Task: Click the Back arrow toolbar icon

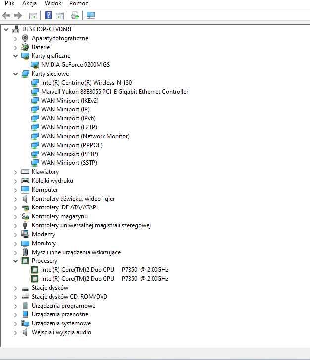Action: click(x=6, y=16)
